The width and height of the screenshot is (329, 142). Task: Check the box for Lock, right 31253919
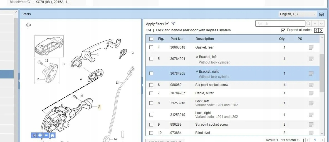tap(151, 115)
